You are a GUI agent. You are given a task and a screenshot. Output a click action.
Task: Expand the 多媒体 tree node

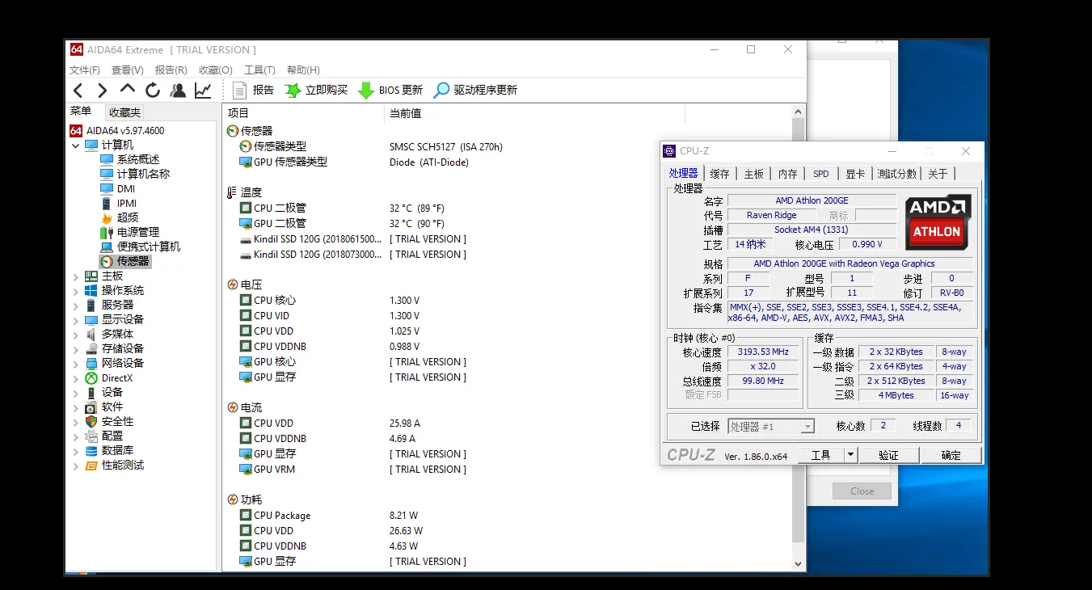[x=76, y=335]
